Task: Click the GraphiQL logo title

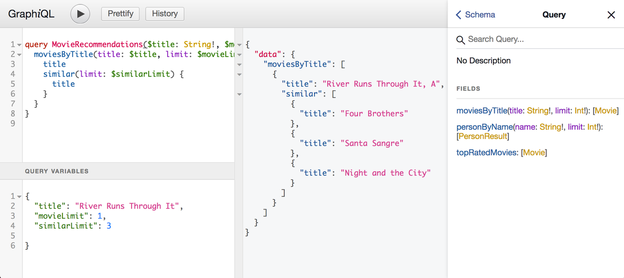Action: 31,14
